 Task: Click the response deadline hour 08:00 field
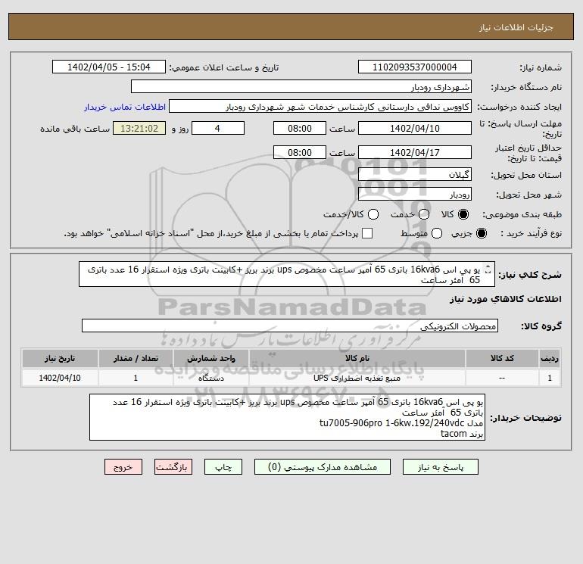[300, 128]
